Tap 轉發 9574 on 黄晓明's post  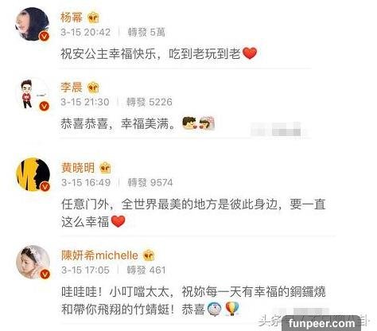150,183
